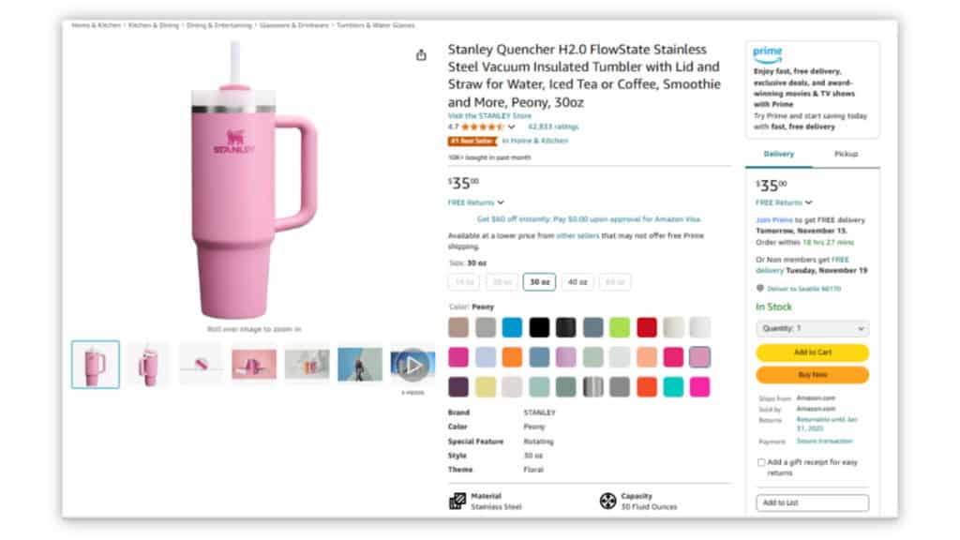Select the 40 oz size option

tap(577, 281)
